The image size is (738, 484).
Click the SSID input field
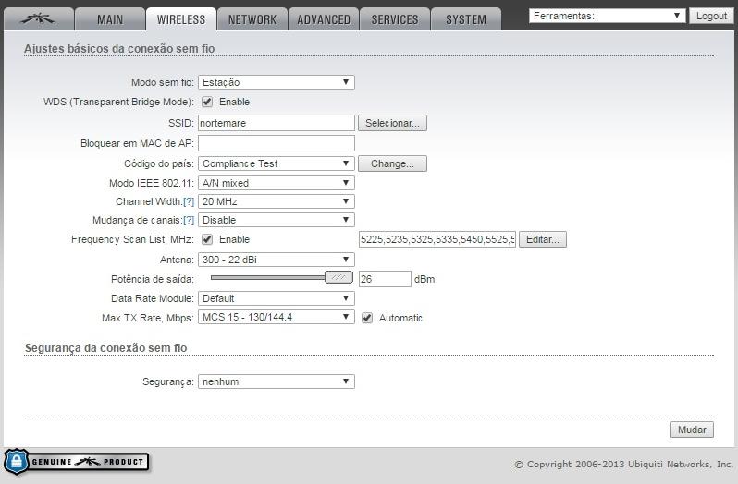[x=277, y=123]
